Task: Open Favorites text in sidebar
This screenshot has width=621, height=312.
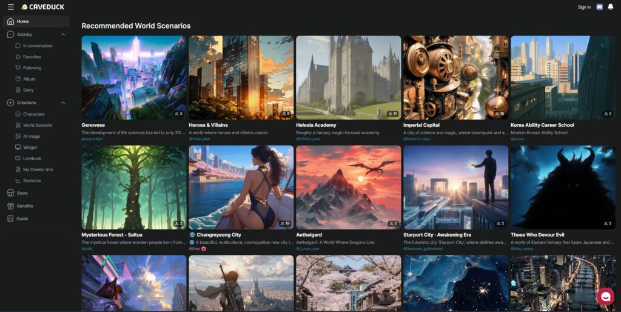Action: coord(32,56)
